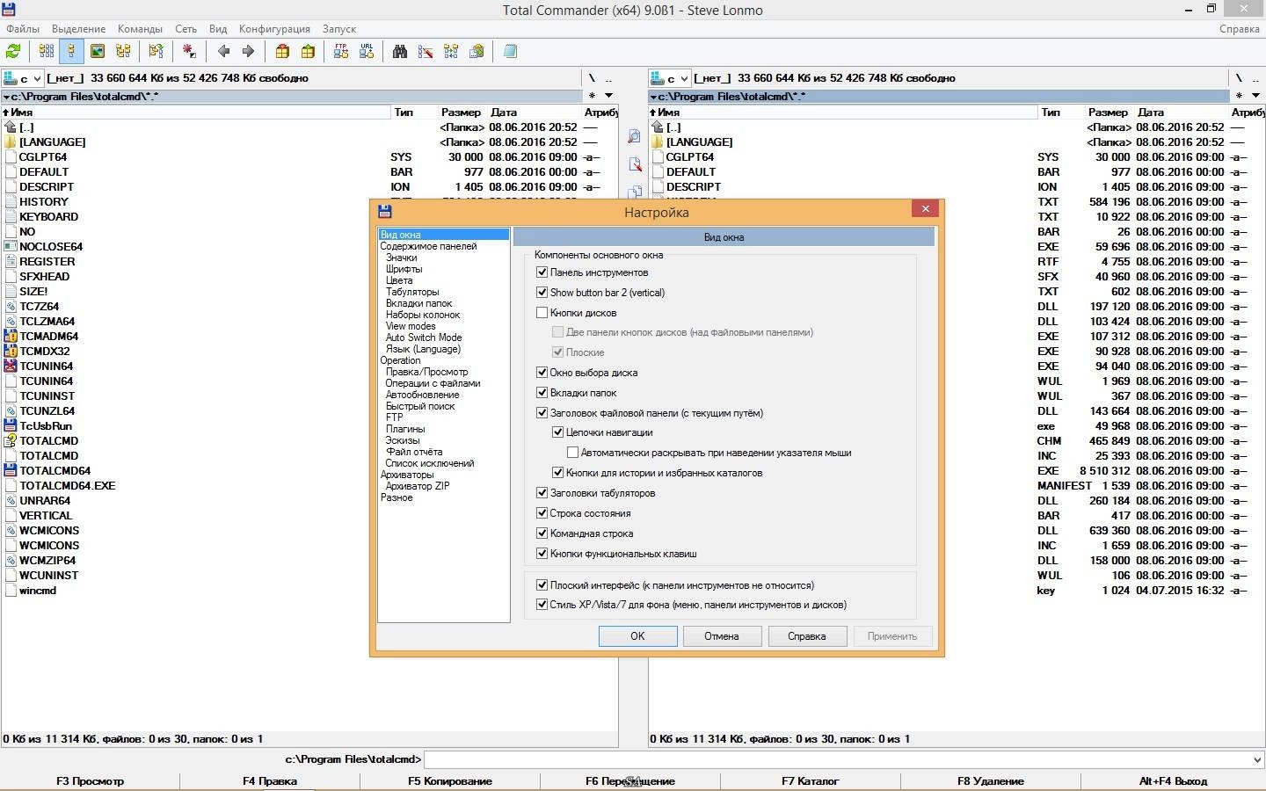Open left panel drive selection dropdown
The image size is (1266, 791).
tap(24, 78)
